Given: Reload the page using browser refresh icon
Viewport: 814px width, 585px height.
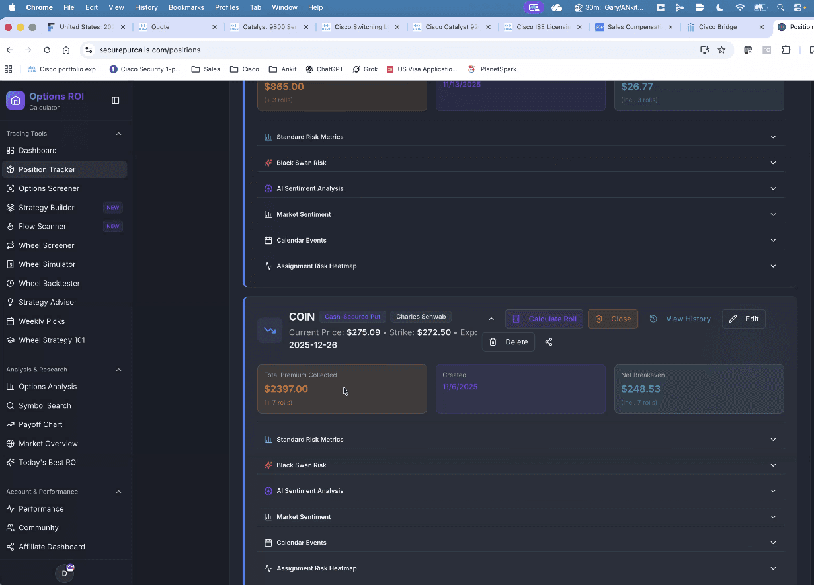Looking at the screenshot, I should [x=47, y=50].
